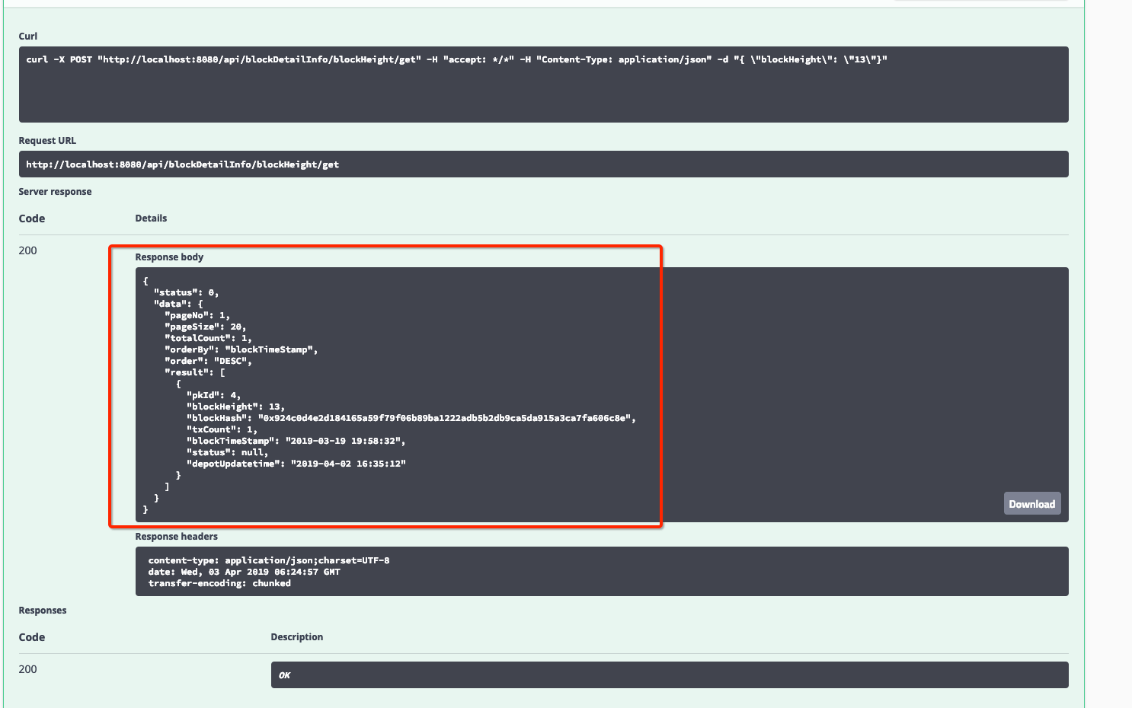The image size is (1132, 708).
Task: Click the orderBy line in JSON
Action: [241, 349]
